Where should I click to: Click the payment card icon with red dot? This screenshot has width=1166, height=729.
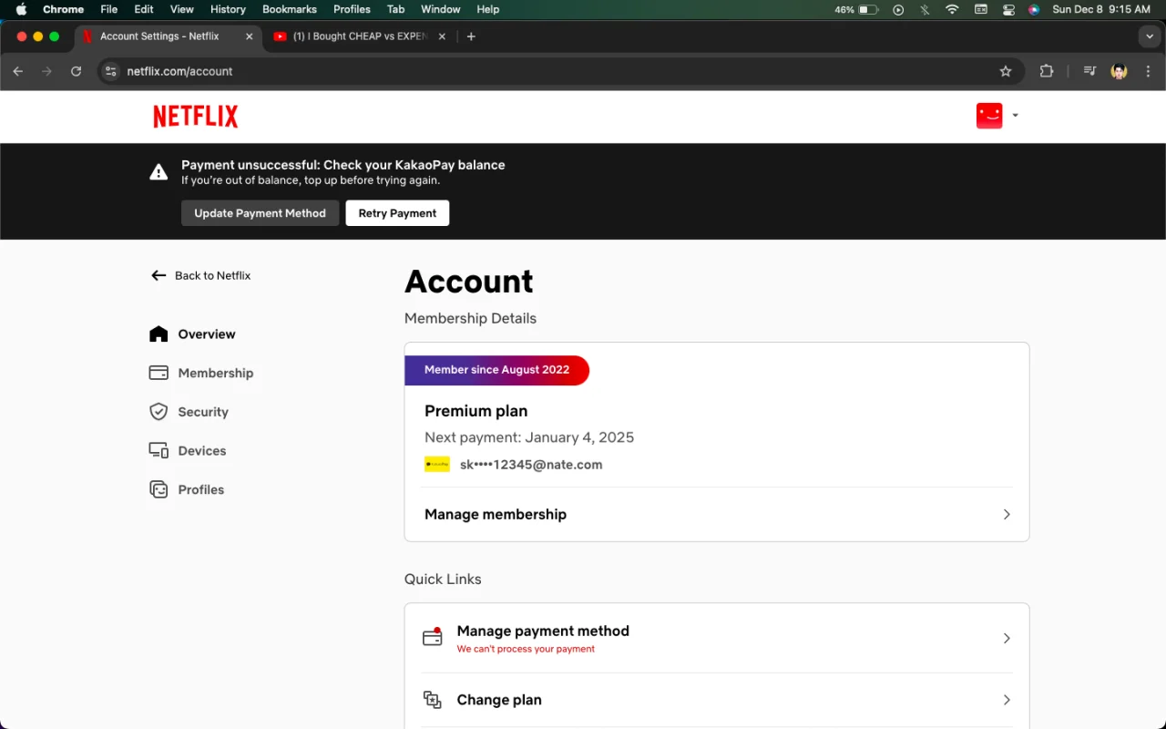point(433,637)
